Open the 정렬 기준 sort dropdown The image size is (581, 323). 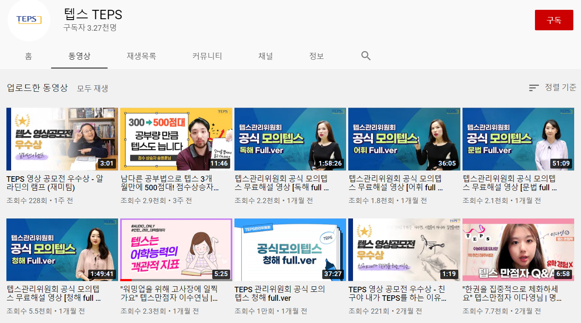point(552,87)
